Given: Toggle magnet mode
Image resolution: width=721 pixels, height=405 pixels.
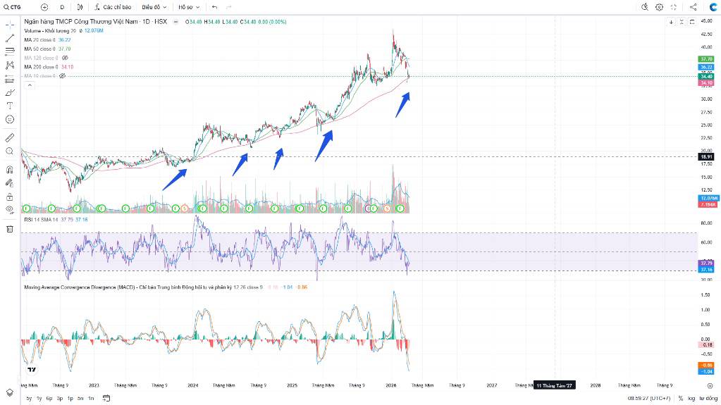Looking at the screenshot, I should [x=10, y=170].
